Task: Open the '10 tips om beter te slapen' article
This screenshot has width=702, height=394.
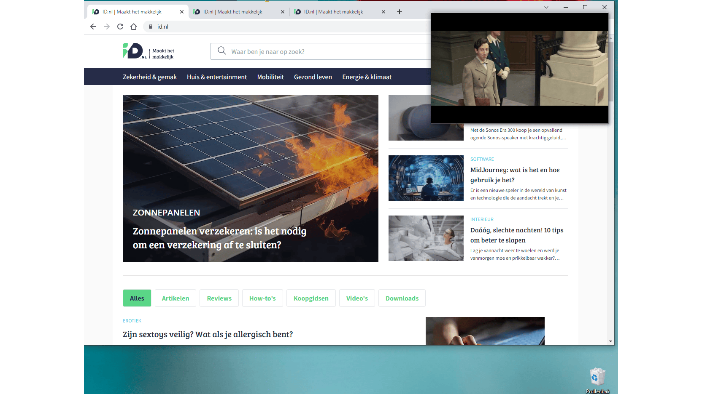Action: 517,235
